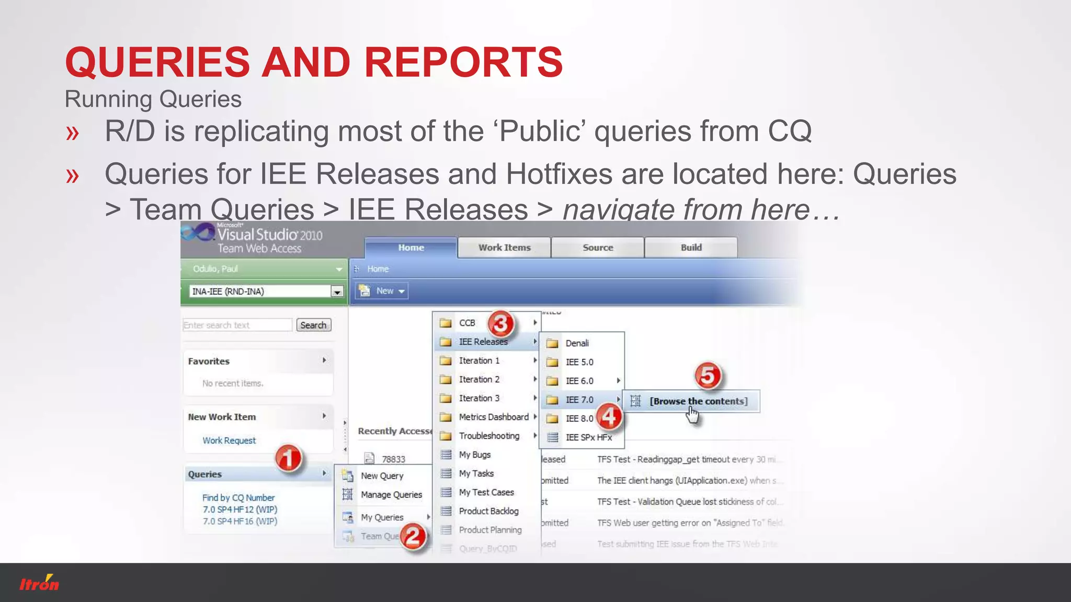Choose Browse the contents menu entry
1071x602 pixels.
pos(691,401)
